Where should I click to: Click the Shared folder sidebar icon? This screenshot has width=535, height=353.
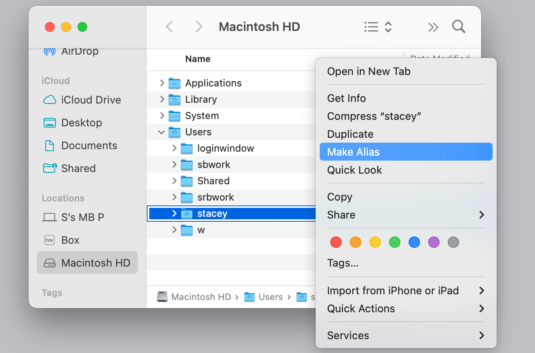pos(50,168)
